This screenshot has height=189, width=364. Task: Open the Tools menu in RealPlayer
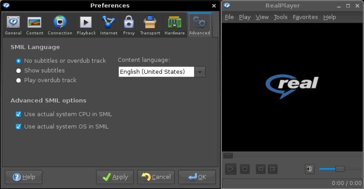click(x=280, y=17)
